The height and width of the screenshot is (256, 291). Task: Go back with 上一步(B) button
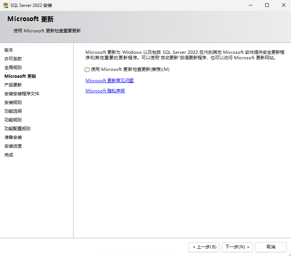pyautogui.click(x=204, y=247)
